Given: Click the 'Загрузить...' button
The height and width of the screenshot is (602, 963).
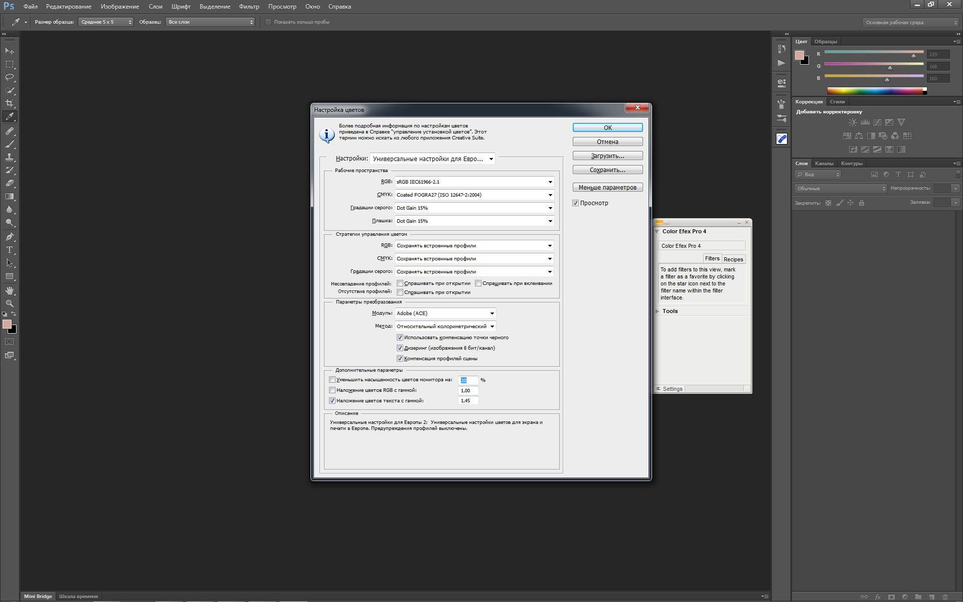Looking at the screenshot, I should tap(607, 156).
